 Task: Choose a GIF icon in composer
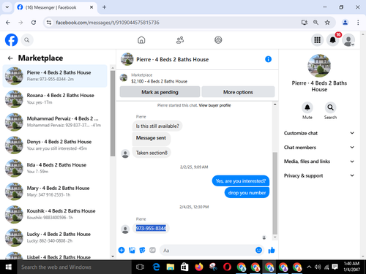coord(152,250)
